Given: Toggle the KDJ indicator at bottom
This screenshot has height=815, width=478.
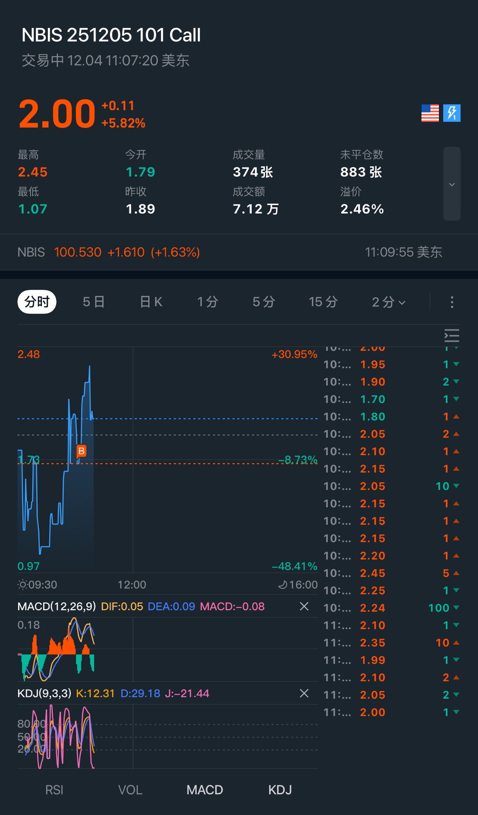Looking at the screenshot, I should point(280,790).
